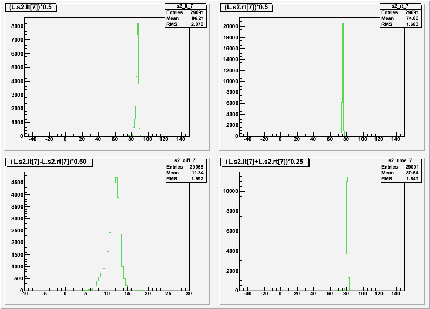Click x-axis label 140 in s2_lt_7 plot
This screenshot has width=430, height=309.
pos(180,139)
